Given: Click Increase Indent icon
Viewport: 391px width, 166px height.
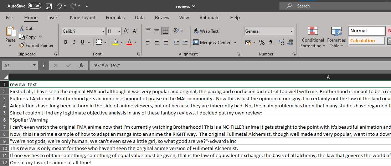Looking at the screenshot, I should coord(185,42).
